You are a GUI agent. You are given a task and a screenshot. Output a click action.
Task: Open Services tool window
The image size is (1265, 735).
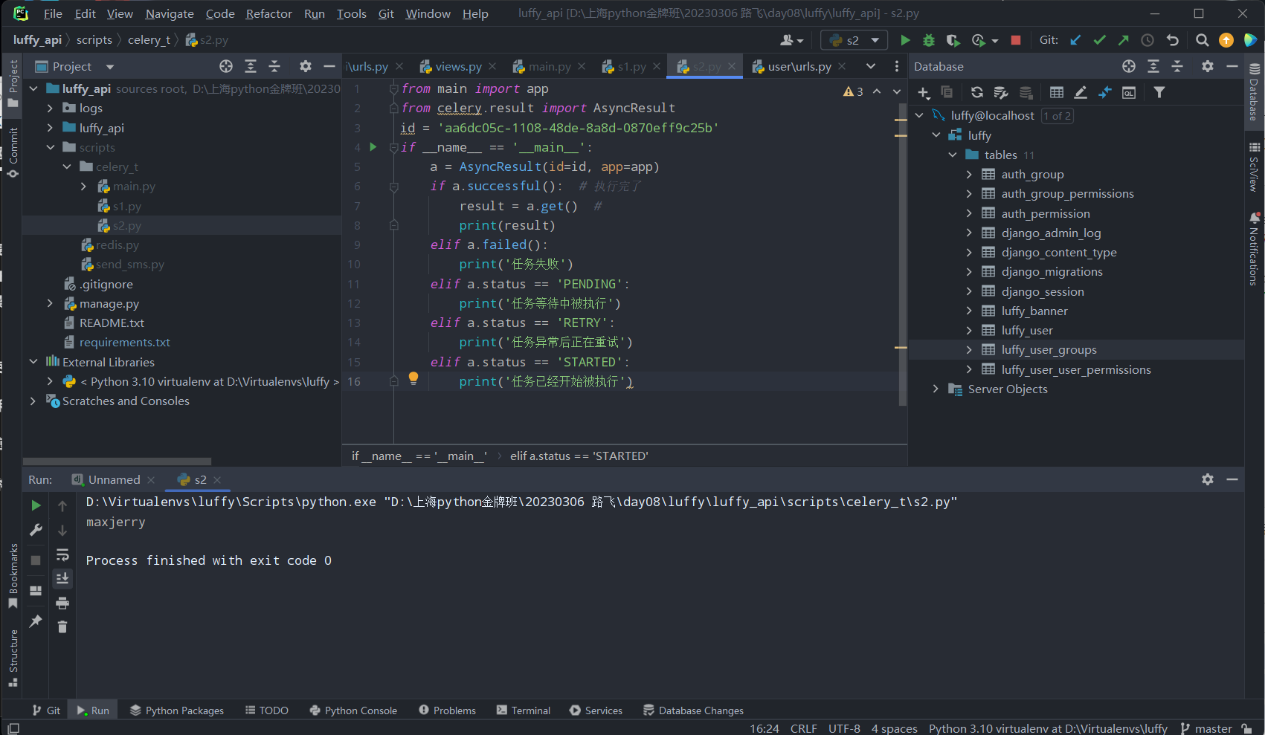point(596,710)
